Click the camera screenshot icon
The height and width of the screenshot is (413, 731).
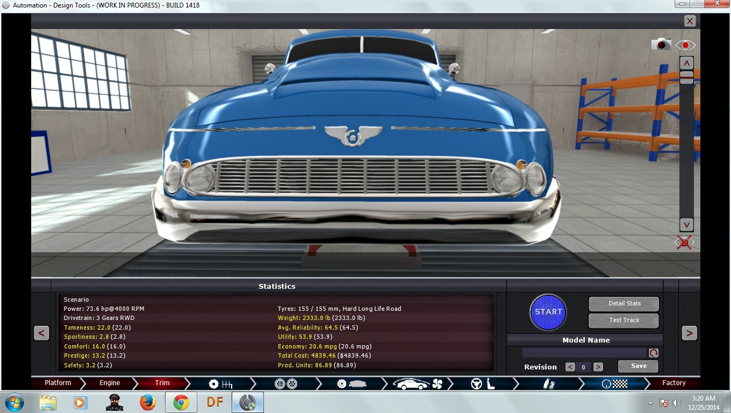(x=661, y=45)
